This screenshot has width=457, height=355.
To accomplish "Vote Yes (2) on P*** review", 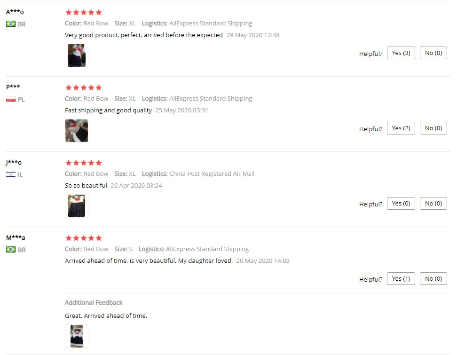I will [x=401, y=128].
